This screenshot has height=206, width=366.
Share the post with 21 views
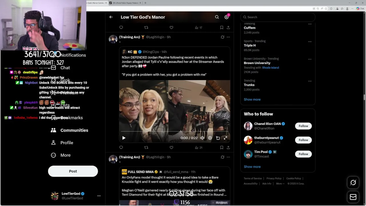[228, 148]
